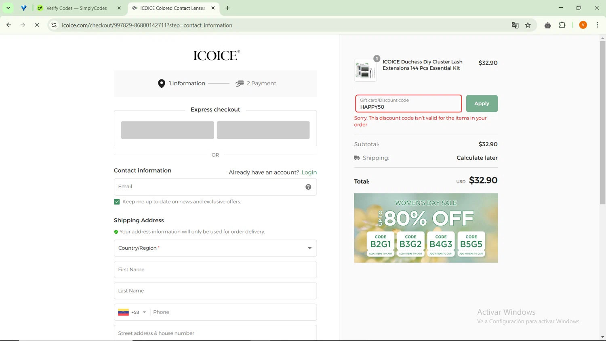Click the B3G2 code coupon

click(410, 244)
